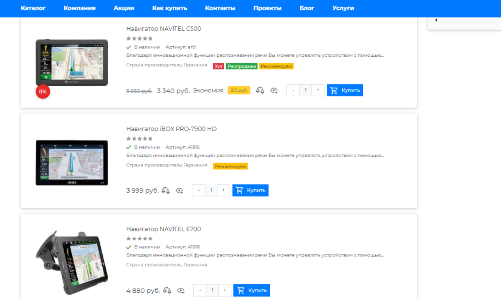Increase quantity for NAVITEL C500
This screenshot has width=501, height=299.
pyautogui.click(x=318, y=90)
